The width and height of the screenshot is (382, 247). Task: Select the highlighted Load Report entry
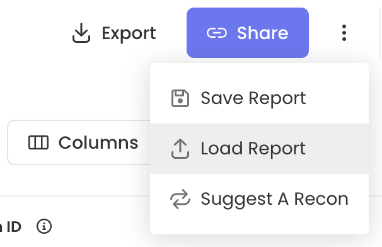click(x=259, y=149)
